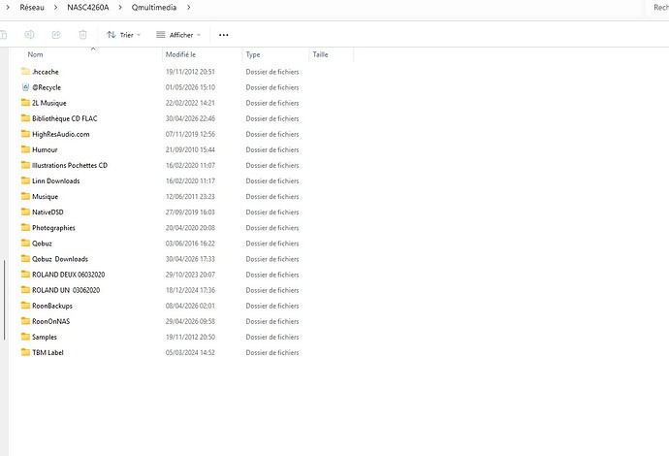Click the delete trash icon in toolbar
Screen dimensions: 669x456
point(82,35)
